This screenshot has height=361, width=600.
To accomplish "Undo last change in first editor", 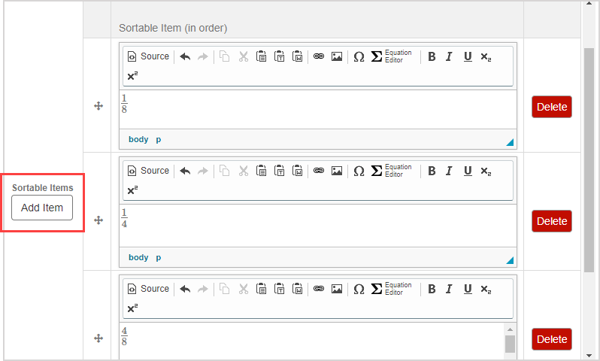I will pyautogui.click(x=185, y=56).
